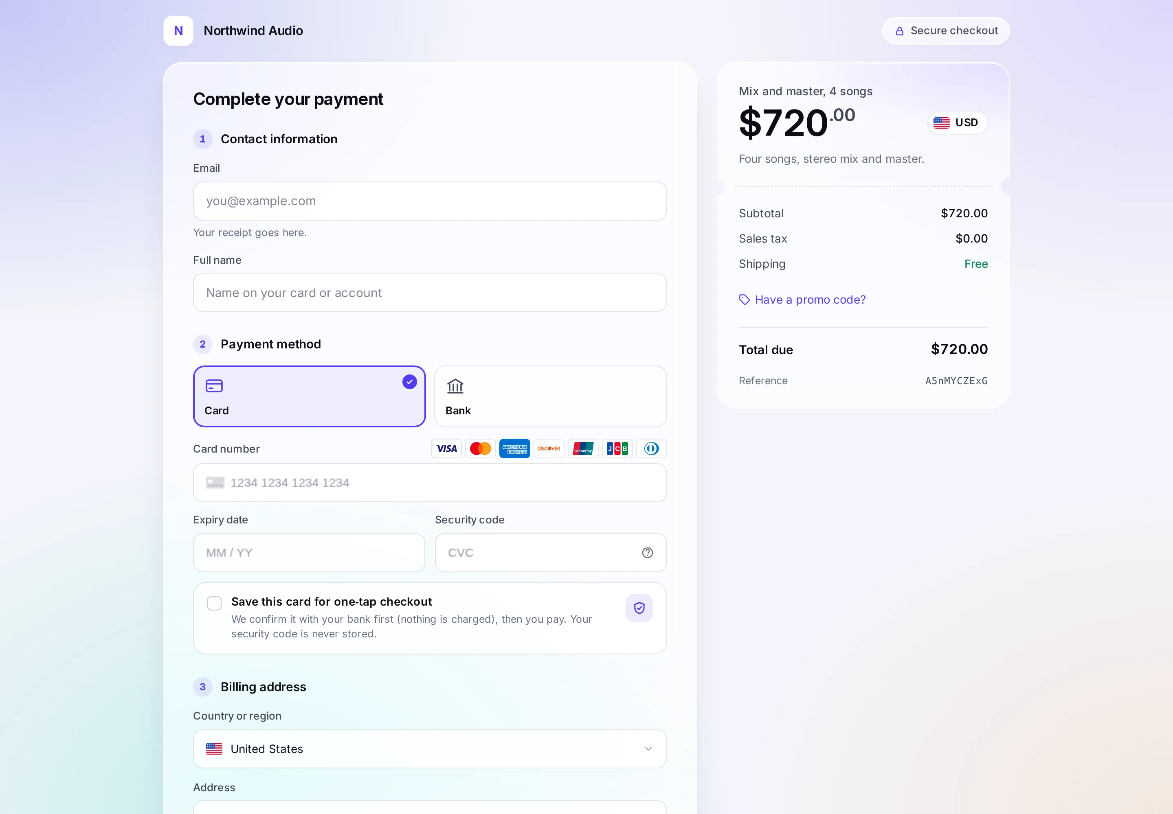Click the Northwind Audio brand name
The height and width of the screenshot is (814, 1173).
click(253, 31)
